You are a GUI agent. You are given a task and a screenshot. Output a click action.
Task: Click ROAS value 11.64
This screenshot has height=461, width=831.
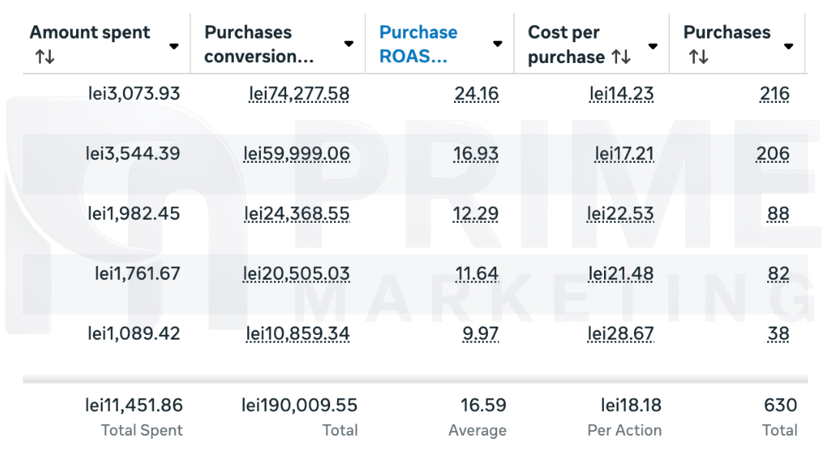(476, 274)
